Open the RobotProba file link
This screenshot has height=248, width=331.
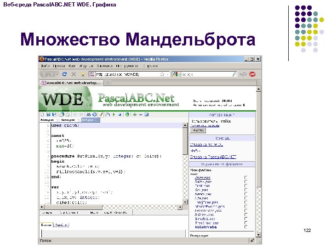pos(206,227)
